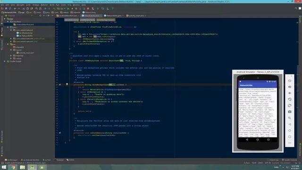Click emulator camera screenshot icon

click(x=290, y=112)
